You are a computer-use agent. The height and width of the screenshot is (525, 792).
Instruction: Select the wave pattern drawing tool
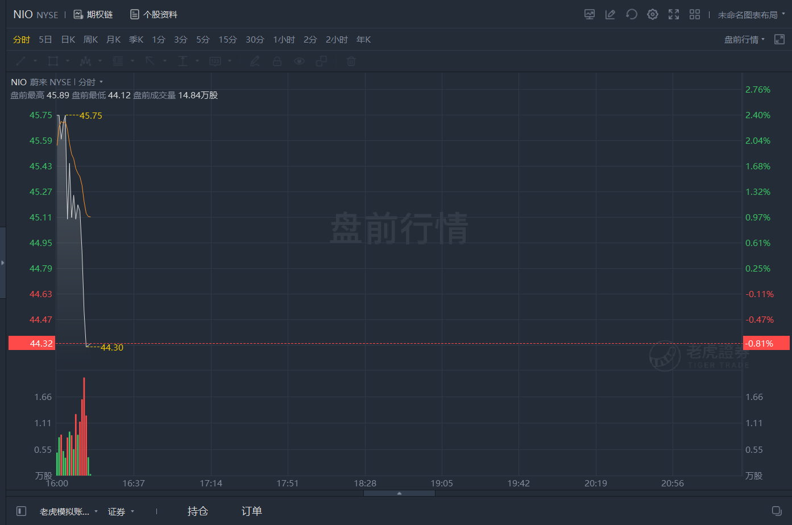click(x=86, y=61)
